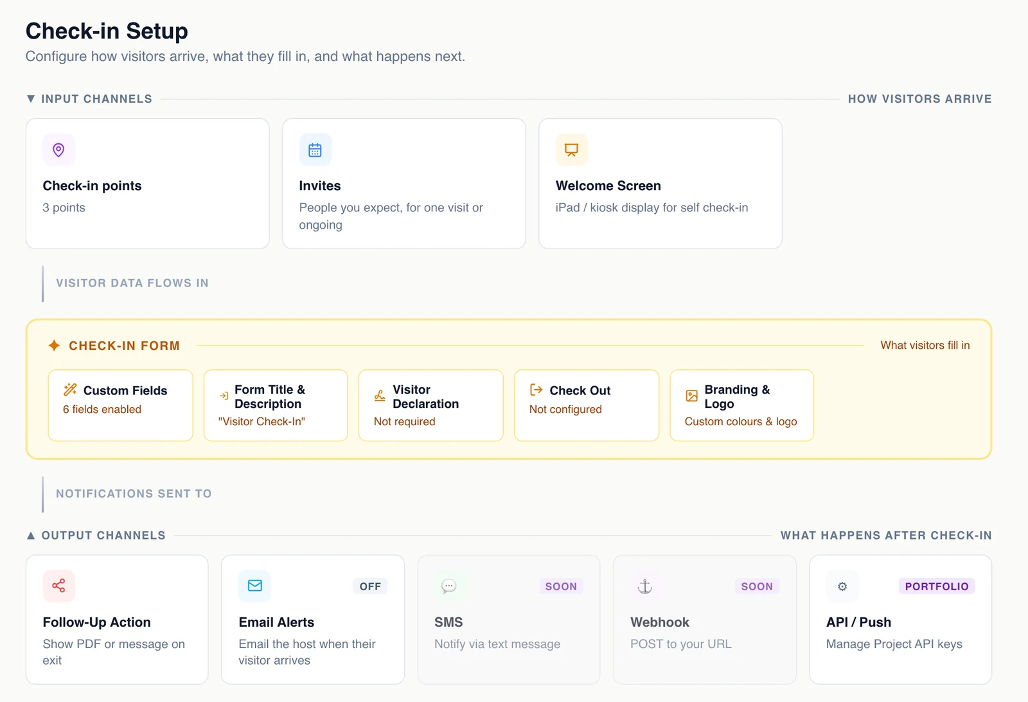Click the Welcome Screen presentation icon
Viewport: 1028px width, 702px height.
[x=571, y=150]
